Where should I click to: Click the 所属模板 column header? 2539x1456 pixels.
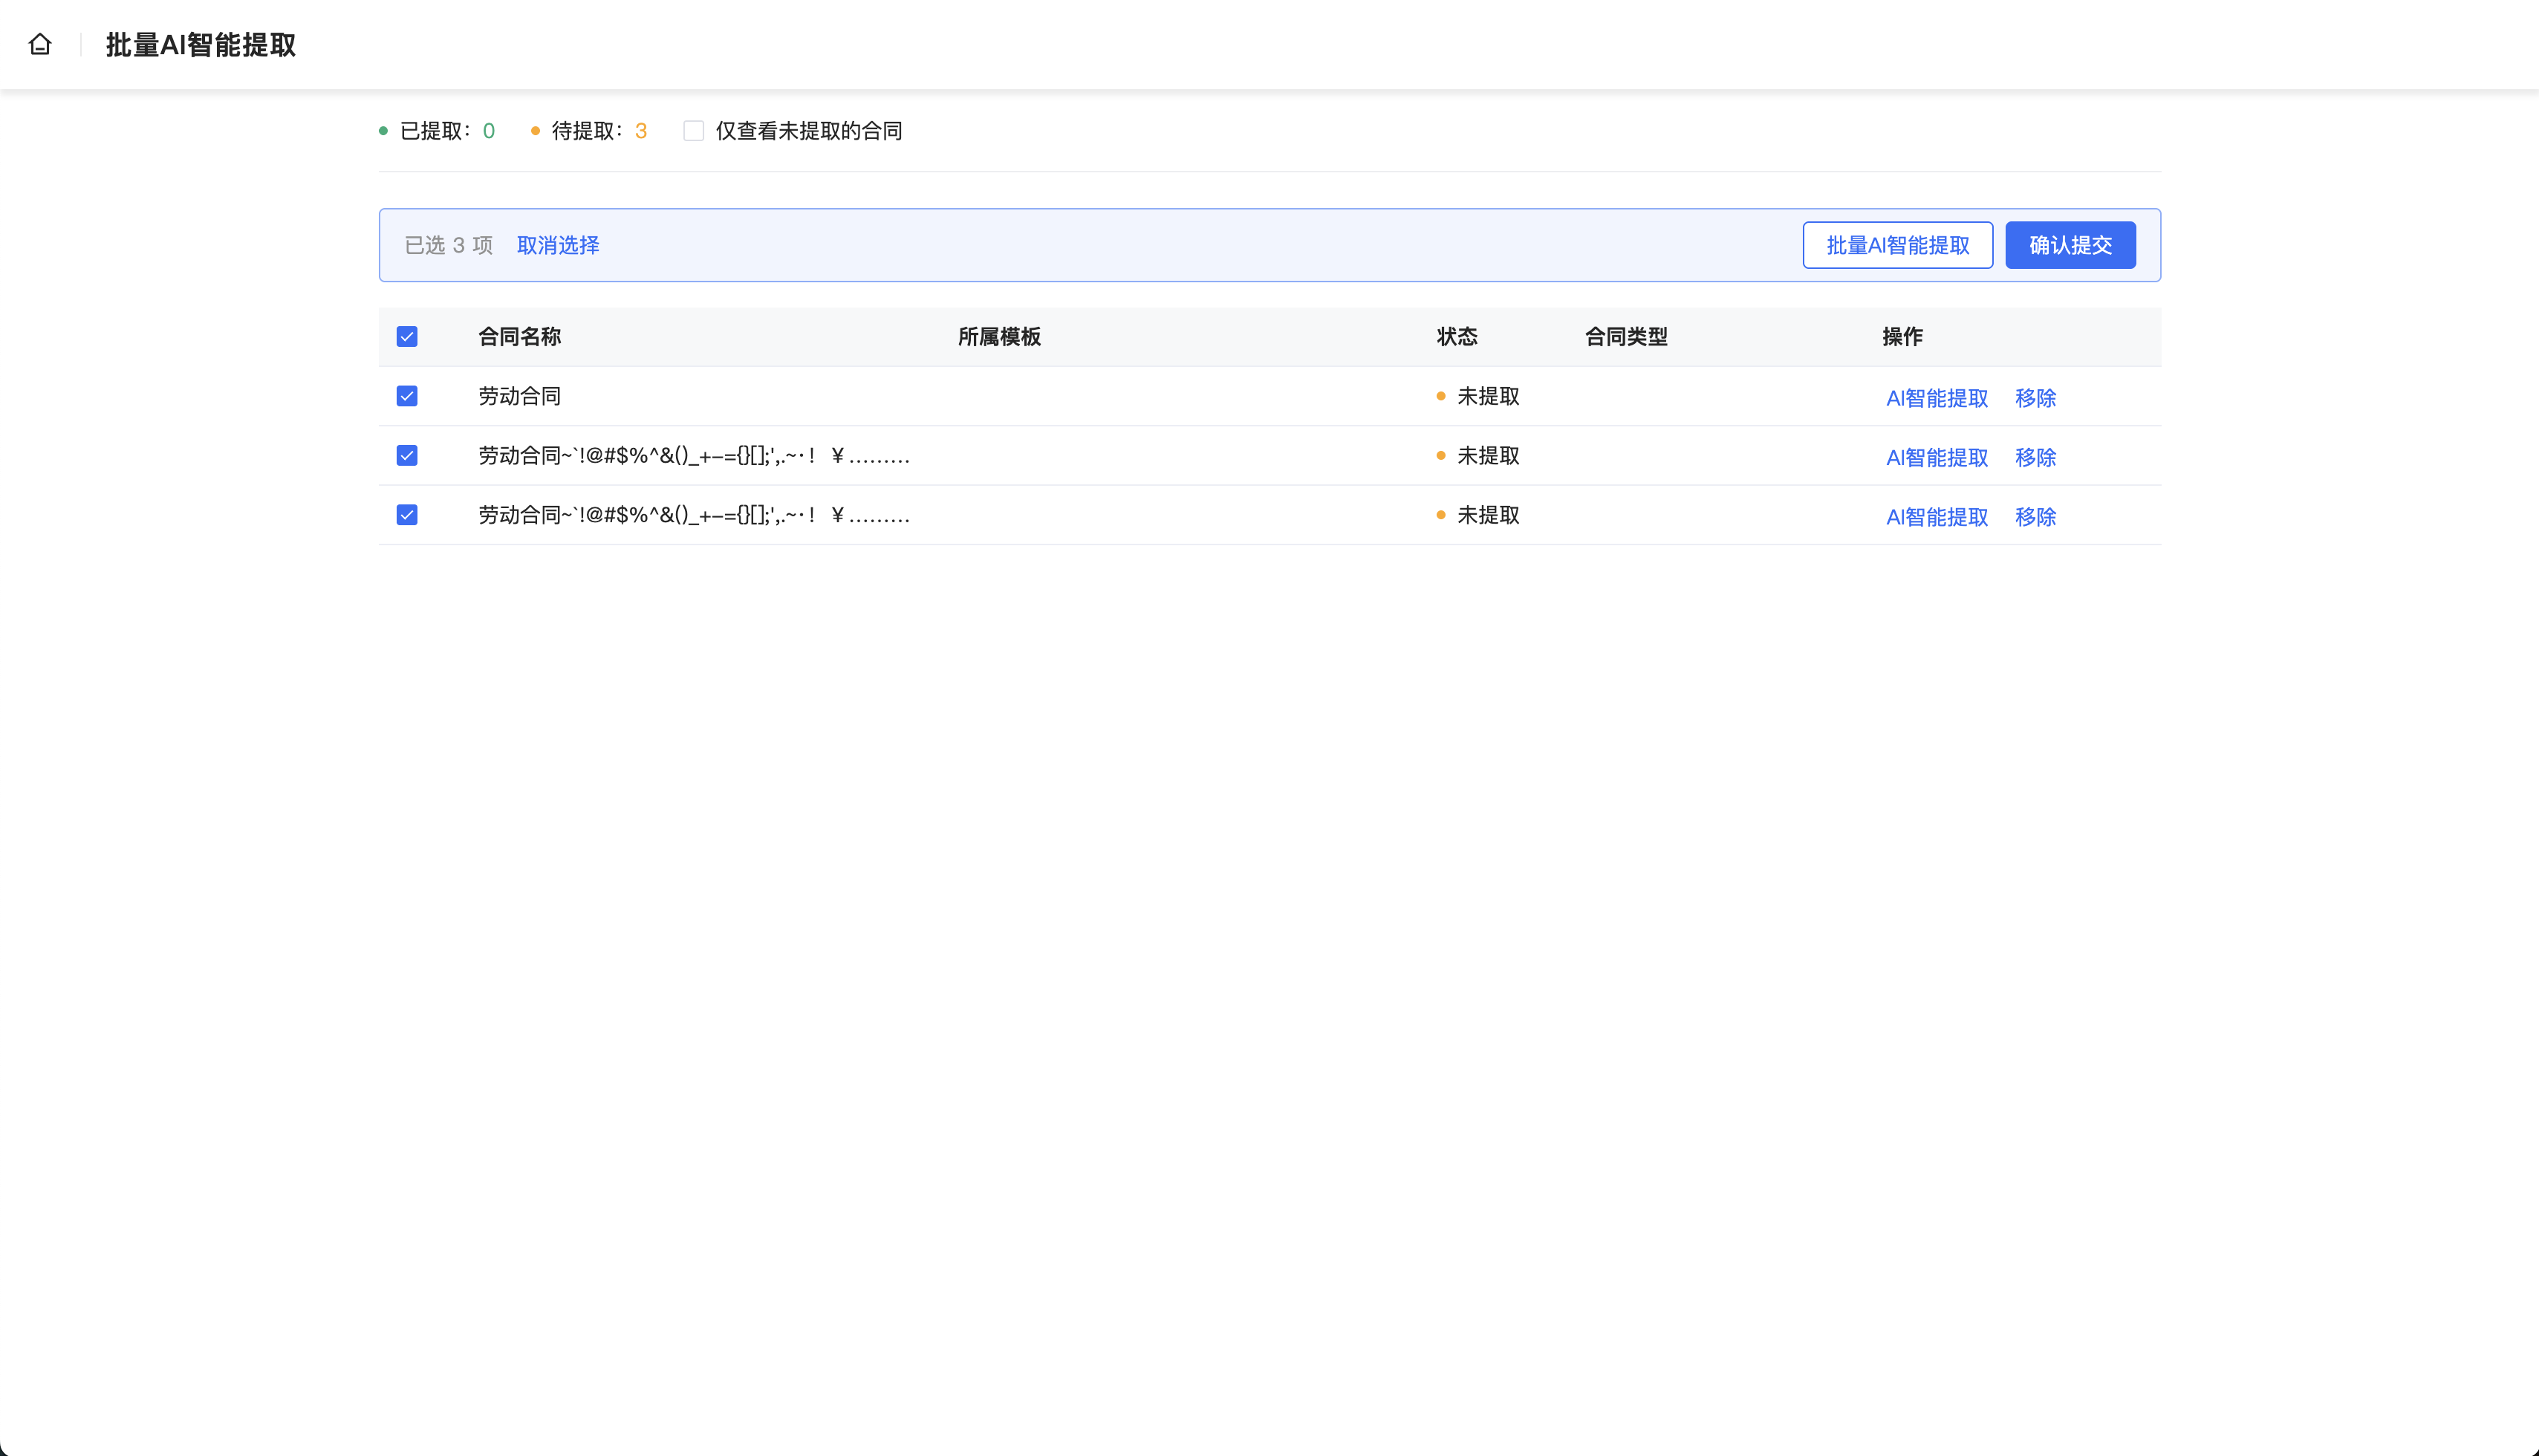click(x=999, y=337)
